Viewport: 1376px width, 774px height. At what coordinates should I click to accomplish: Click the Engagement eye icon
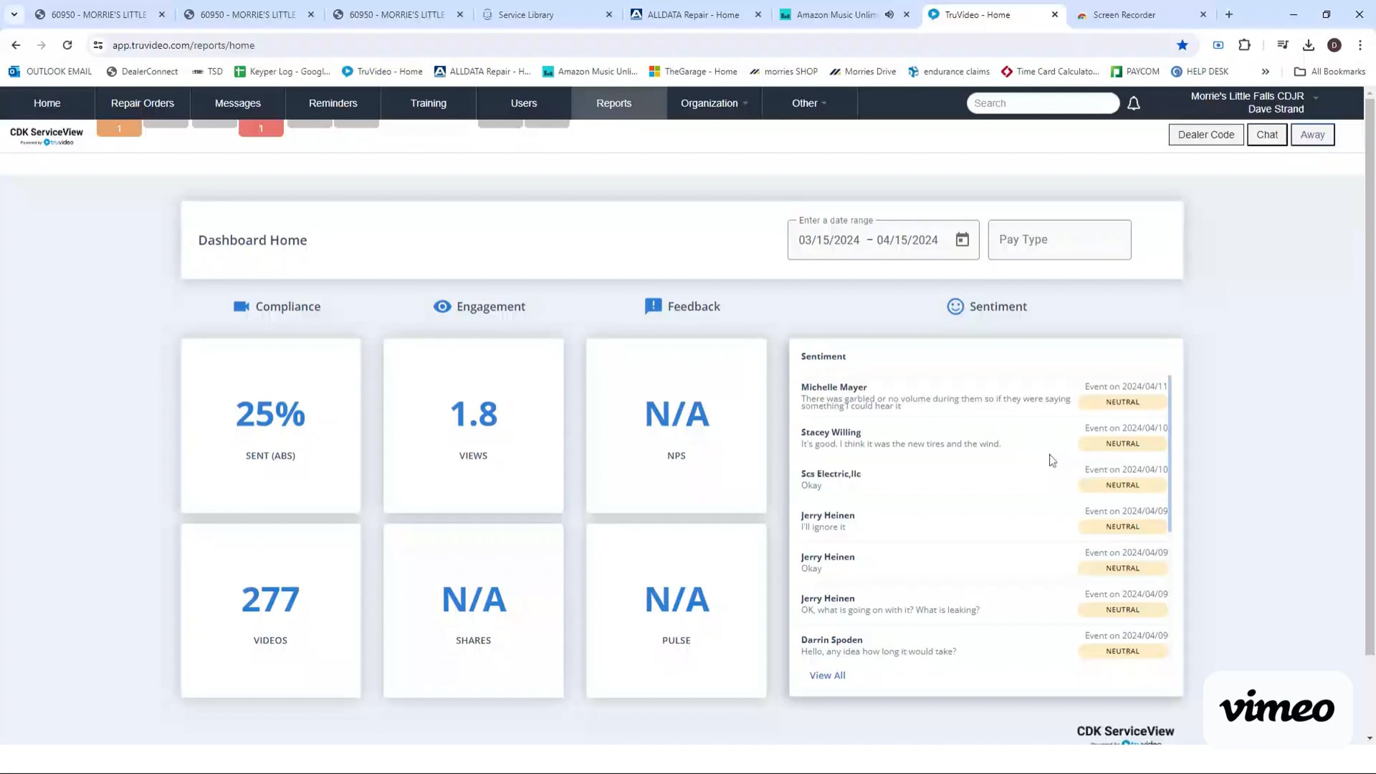[x=442, y=306]
